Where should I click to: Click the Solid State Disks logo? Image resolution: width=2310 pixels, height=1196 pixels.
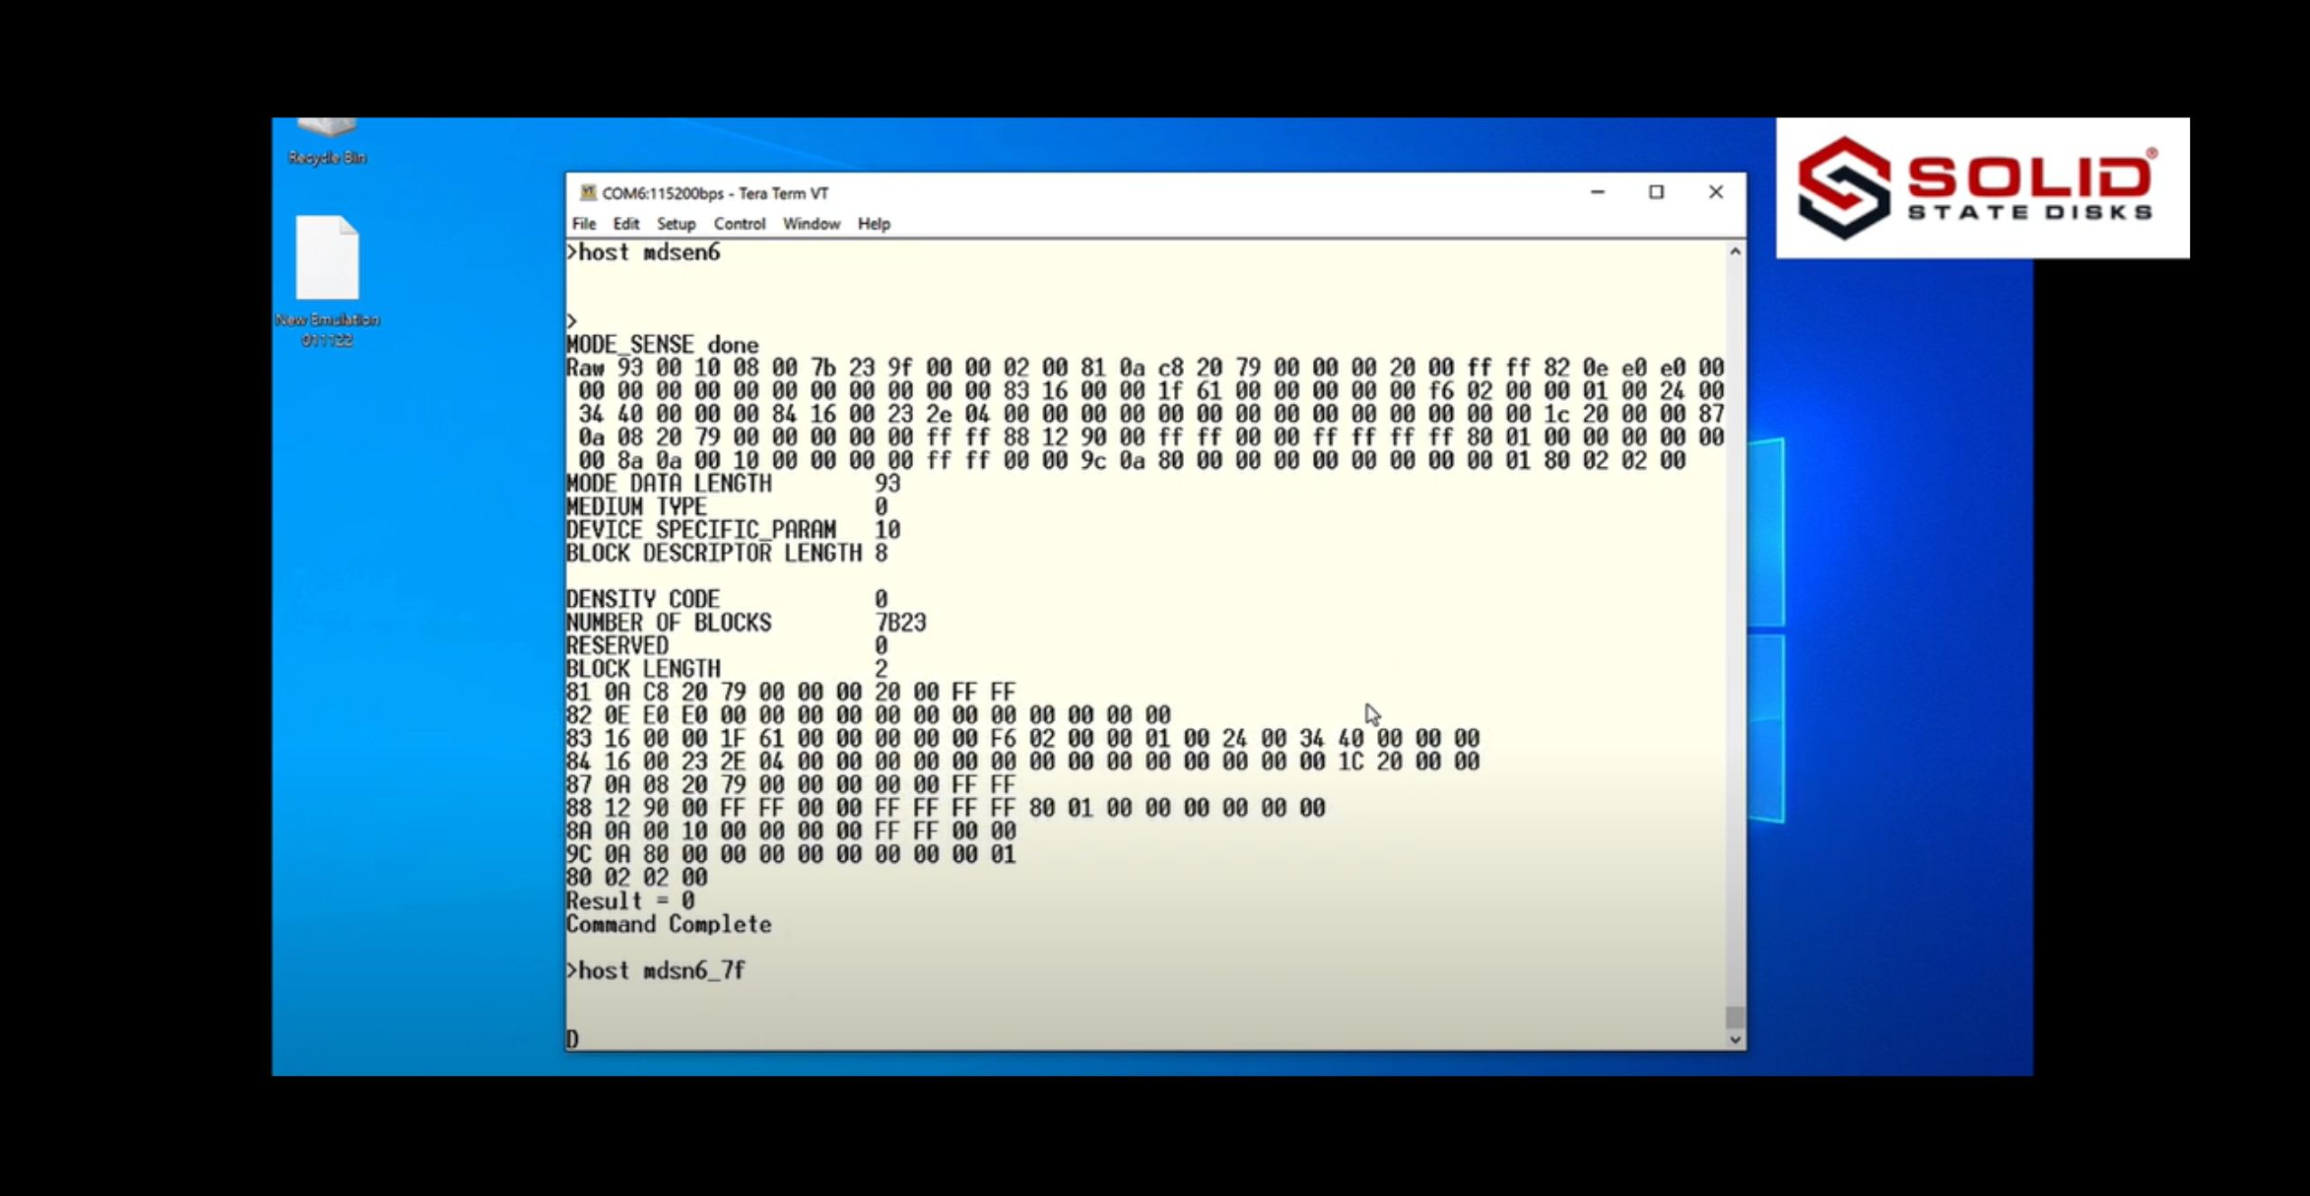pos(1982,188)
